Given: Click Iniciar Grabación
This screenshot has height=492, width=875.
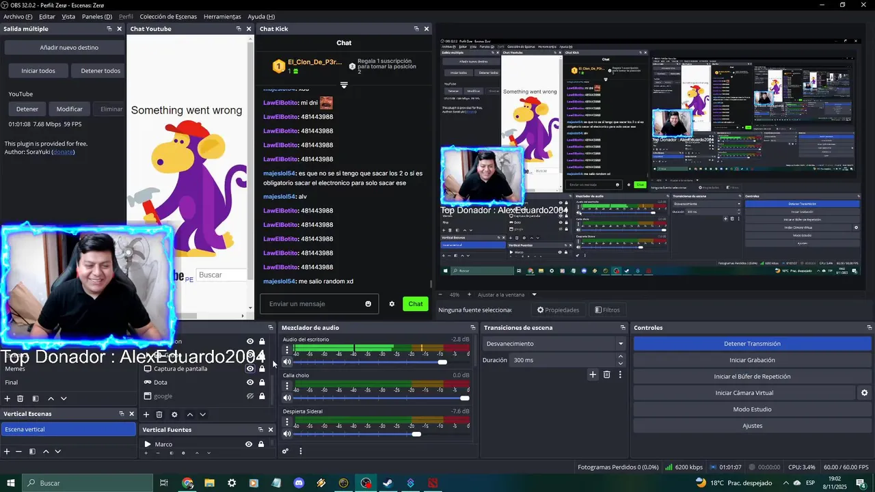Looking at the screenshot, I should 752,360.
